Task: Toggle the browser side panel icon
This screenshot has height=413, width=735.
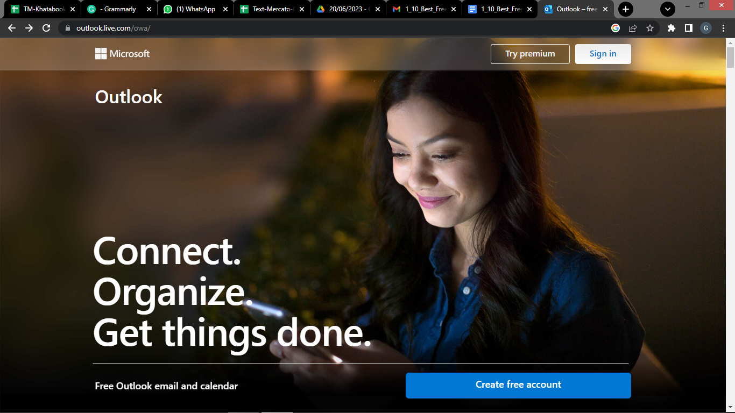Action: pos(688,28)
